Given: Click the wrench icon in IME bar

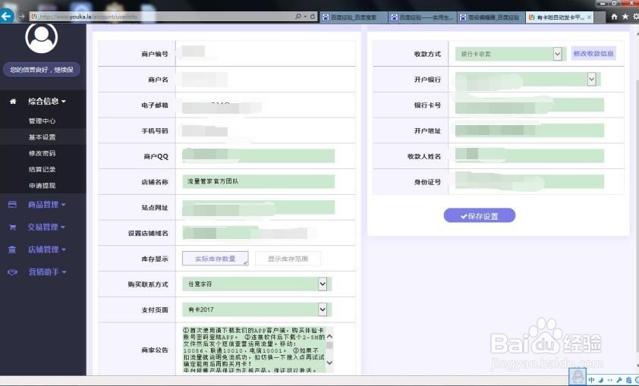Looking at the screenshot, I should [x=620, y=379].
